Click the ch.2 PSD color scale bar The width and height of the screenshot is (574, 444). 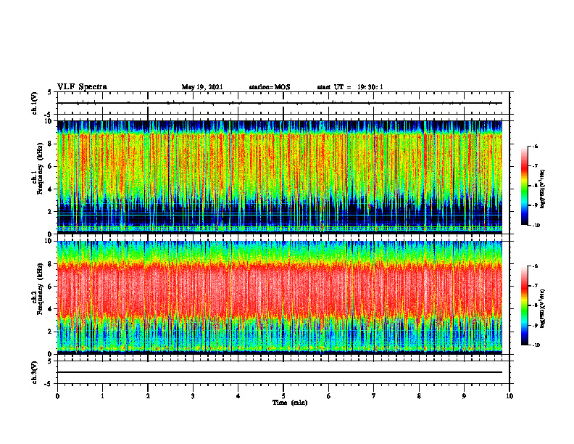click(x=525, y=305)
